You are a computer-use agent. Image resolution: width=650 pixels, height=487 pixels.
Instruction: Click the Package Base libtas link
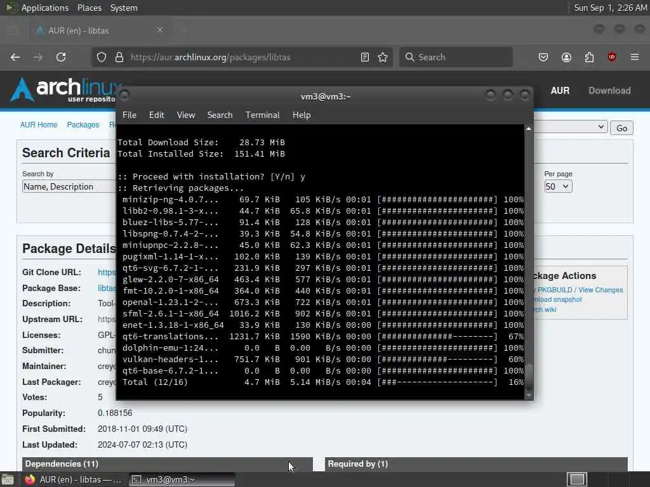tap(107, 288)
